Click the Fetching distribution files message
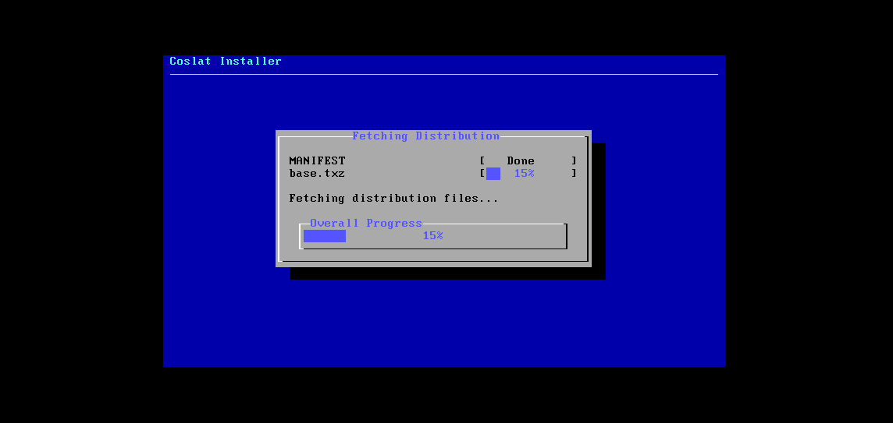This screenshot has height=423, width=893. click(394, 199)
